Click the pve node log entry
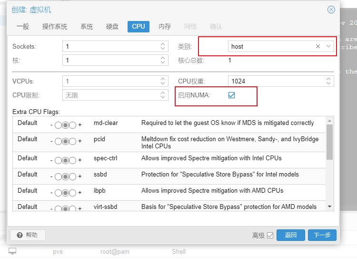The width and height of the screenshot is (357, 259). 58,252
